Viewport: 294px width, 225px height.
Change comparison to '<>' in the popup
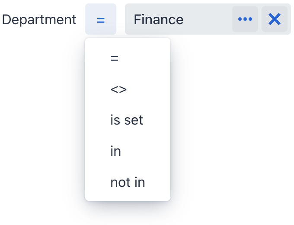click(x=118, y=89)
